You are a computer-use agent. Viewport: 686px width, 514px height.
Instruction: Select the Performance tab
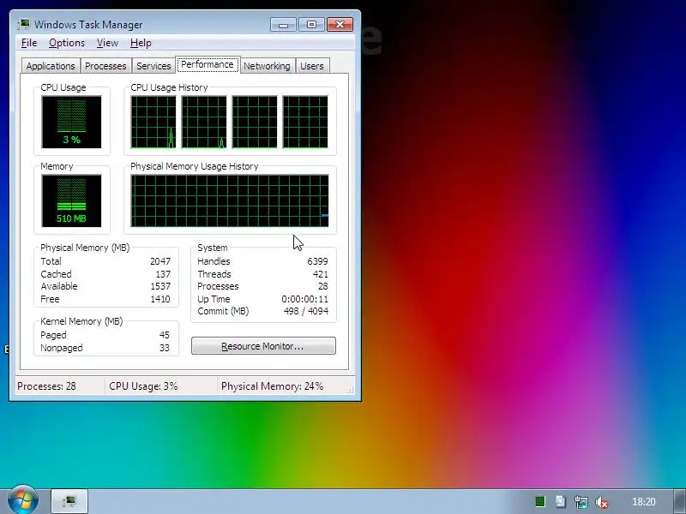point(208,65)
